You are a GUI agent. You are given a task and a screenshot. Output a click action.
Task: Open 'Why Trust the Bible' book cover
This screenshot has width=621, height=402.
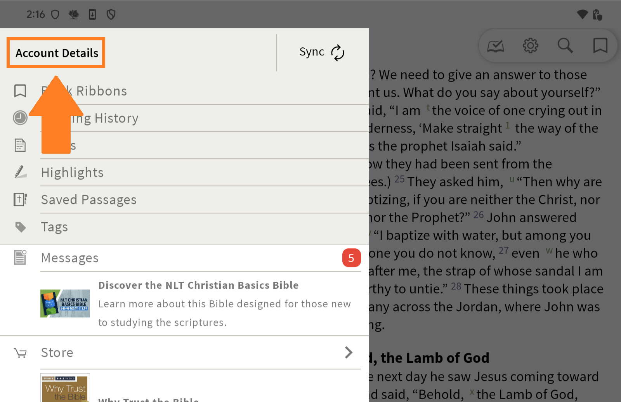65,388
